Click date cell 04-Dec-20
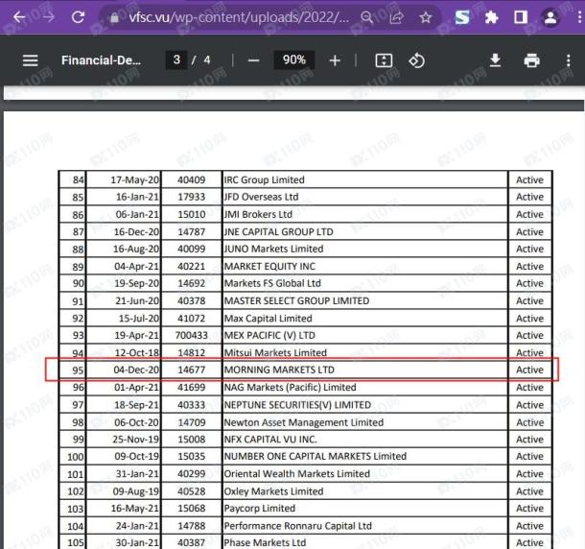This screenshot has height=549, width=585. tap(136, 370)
